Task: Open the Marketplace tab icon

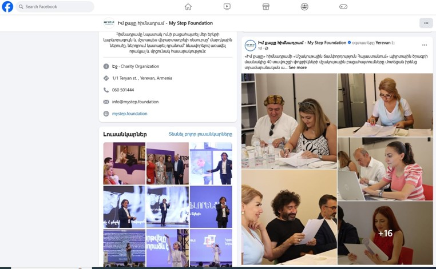Action: point(266,7)
